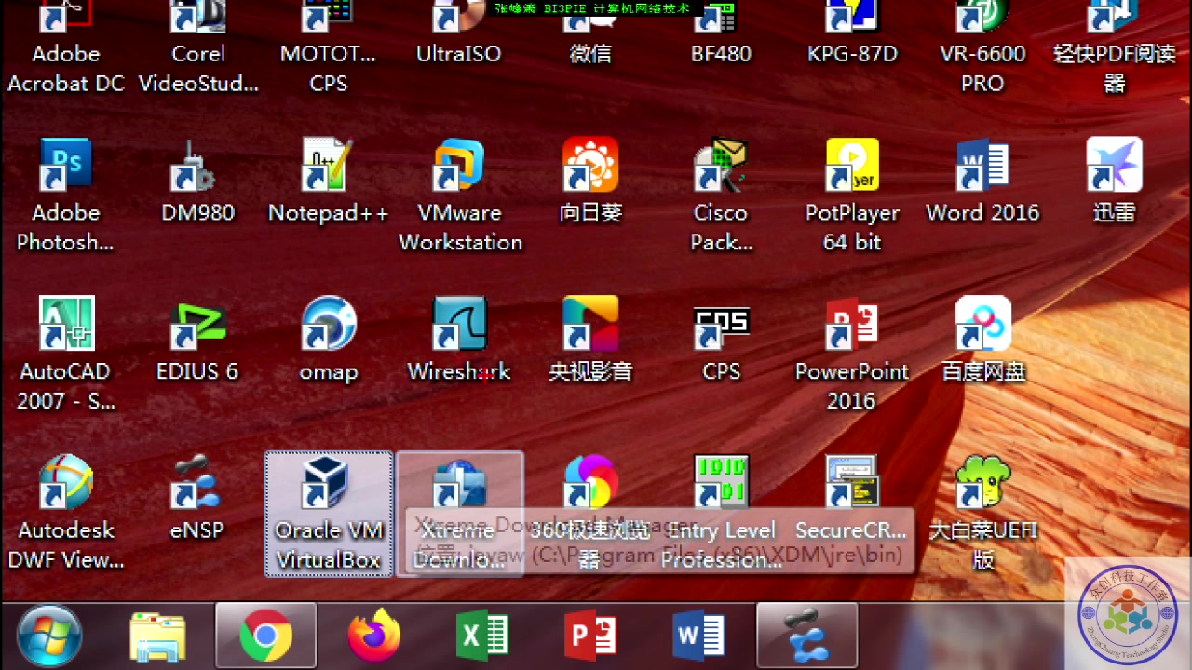Open Adobe Acrobat DC desktop shortcut
The width and height of the screenshot is (1192, 670).
[x=66, y=47]
